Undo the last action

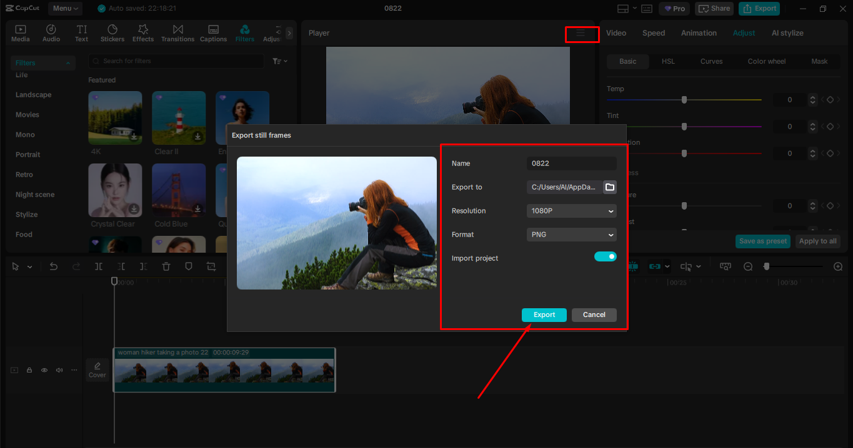[53, 266]
